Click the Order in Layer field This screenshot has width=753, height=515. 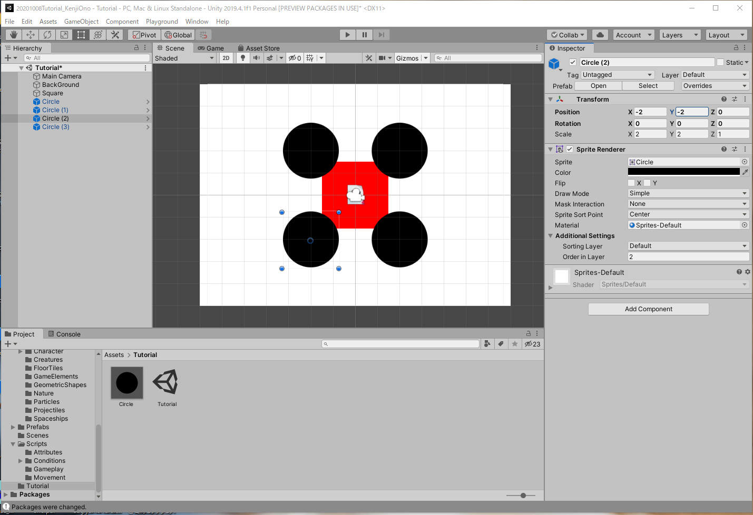coord(689,256)
